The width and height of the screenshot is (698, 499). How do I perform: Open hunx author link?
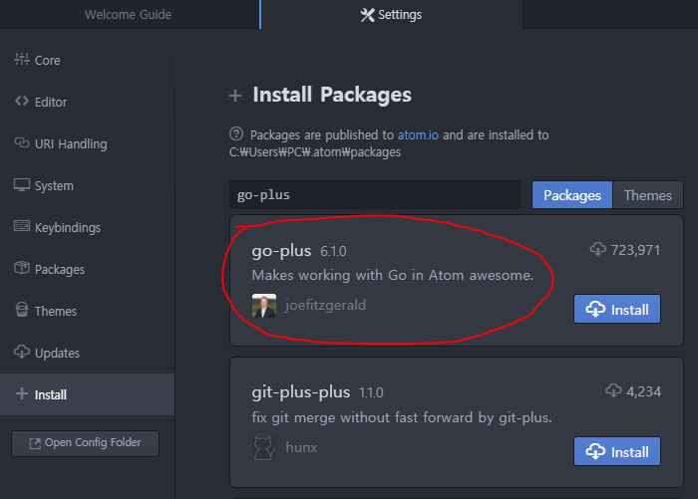301,447
